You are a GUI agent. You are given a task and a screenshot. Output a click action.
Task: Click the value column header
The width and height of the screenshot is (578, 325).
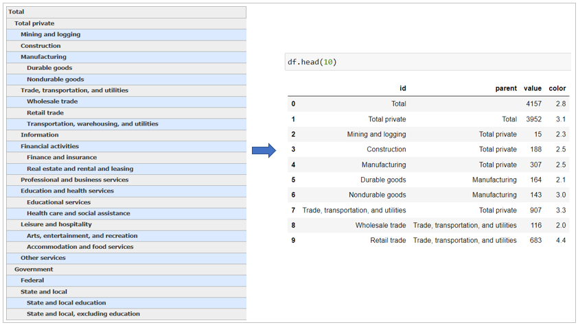pos(533,88)
